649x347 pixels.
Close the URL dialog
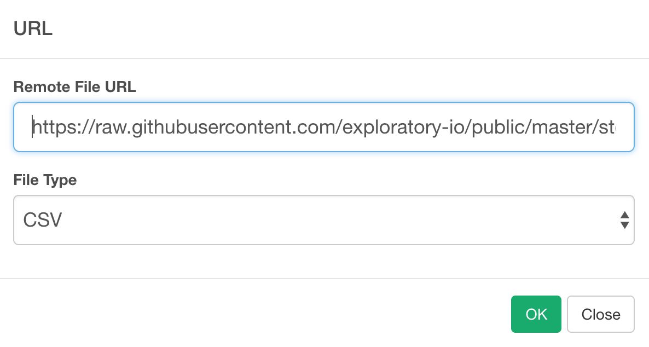click(x=601, y=314)
